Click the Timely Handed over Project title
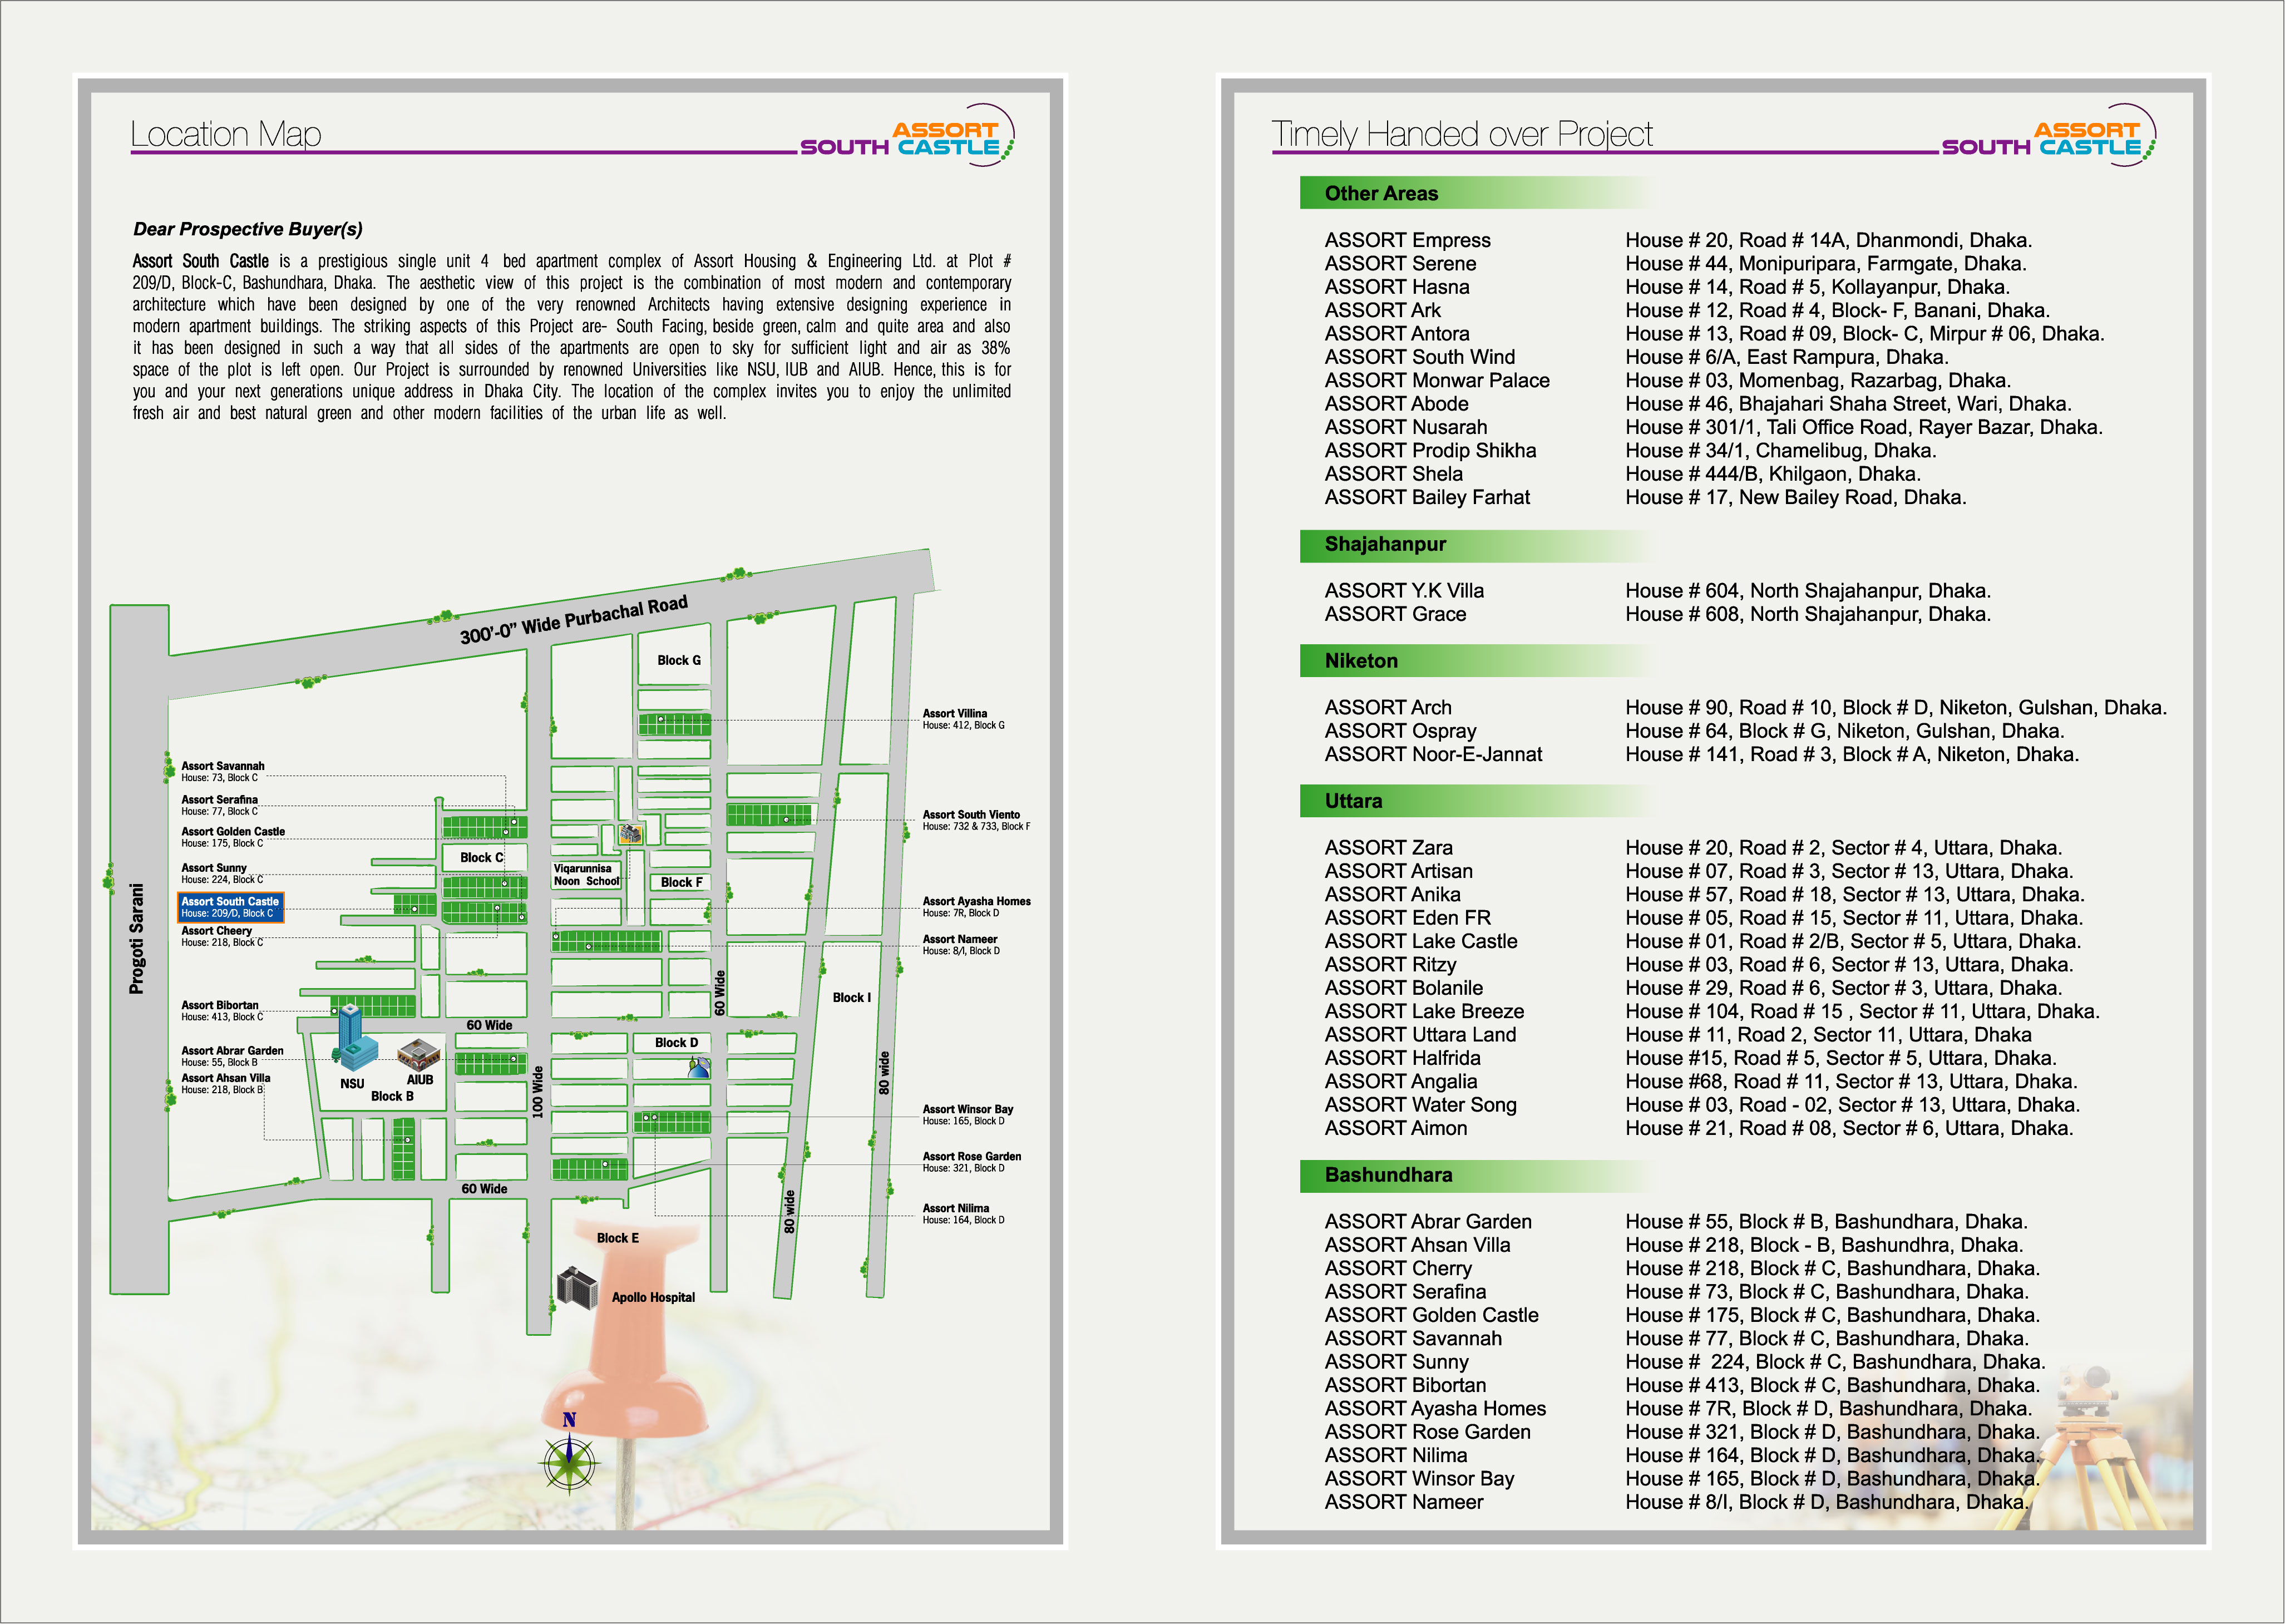 point(1461,134)
